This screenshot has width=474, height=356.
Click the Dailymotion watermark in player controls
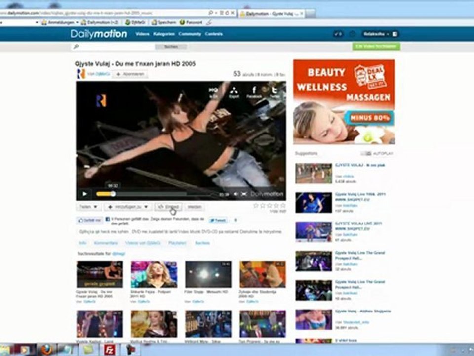[x=267, y=194]
